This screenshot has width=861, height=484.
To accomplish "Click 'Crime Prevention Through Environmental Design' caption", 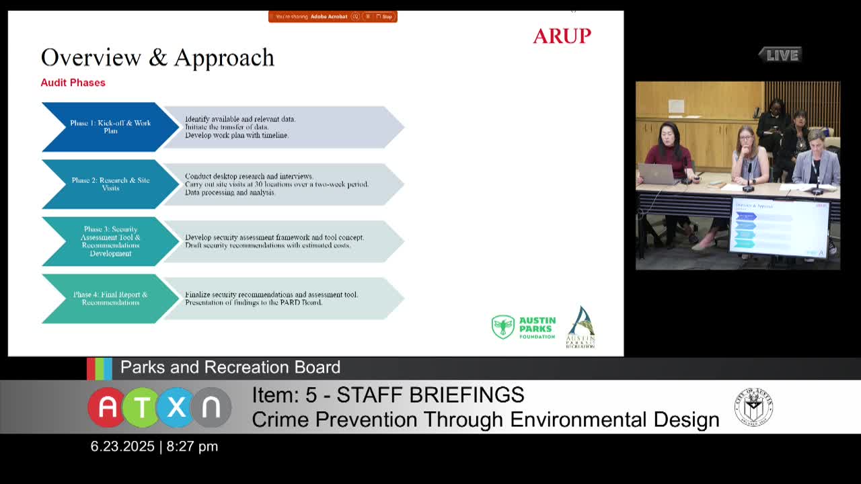I will click(x=486, y=419).
